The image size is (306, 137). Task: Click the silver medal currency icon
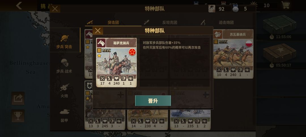[235, 9]
